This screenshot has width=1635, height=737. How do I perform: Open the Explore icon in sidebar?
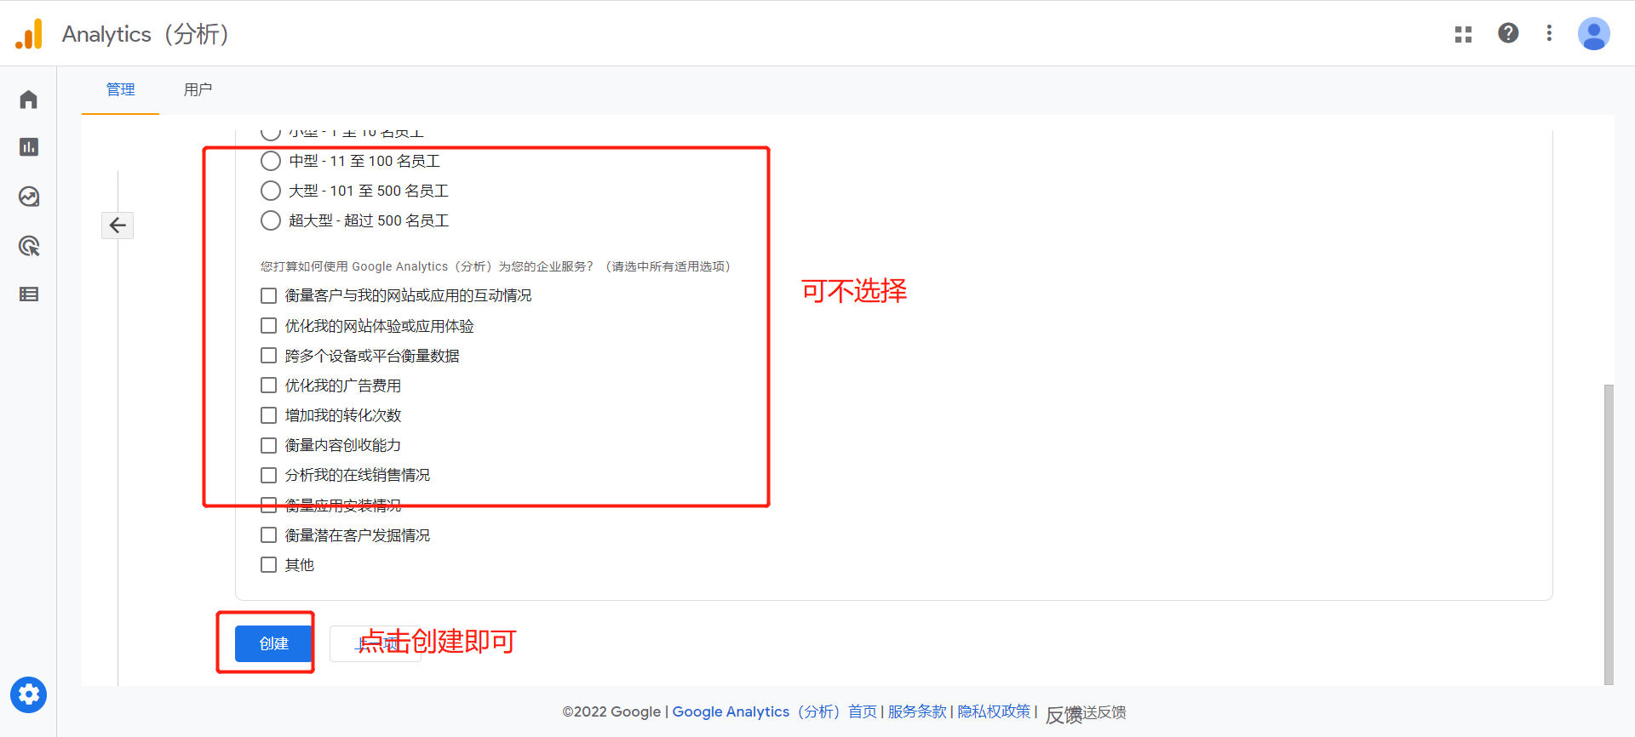tap(29, 197)
